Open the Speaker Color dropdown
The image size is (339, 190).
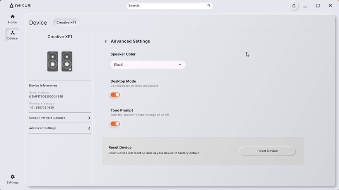click(x=148, y=65)
